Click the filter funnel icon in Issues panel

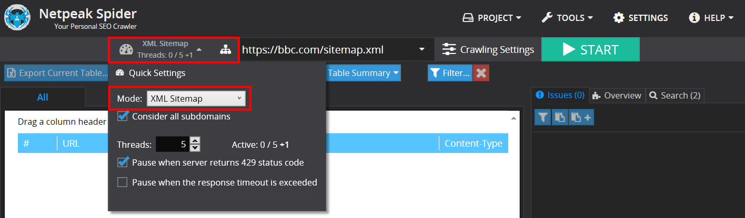tap(543, 118)
